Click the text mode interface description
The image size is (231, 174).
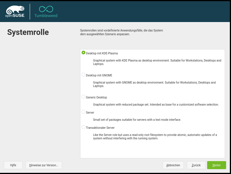coord(137,120)
